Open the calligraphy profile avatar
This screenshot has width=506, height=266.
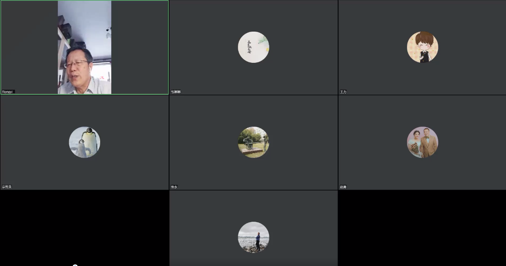coord(254,47)
